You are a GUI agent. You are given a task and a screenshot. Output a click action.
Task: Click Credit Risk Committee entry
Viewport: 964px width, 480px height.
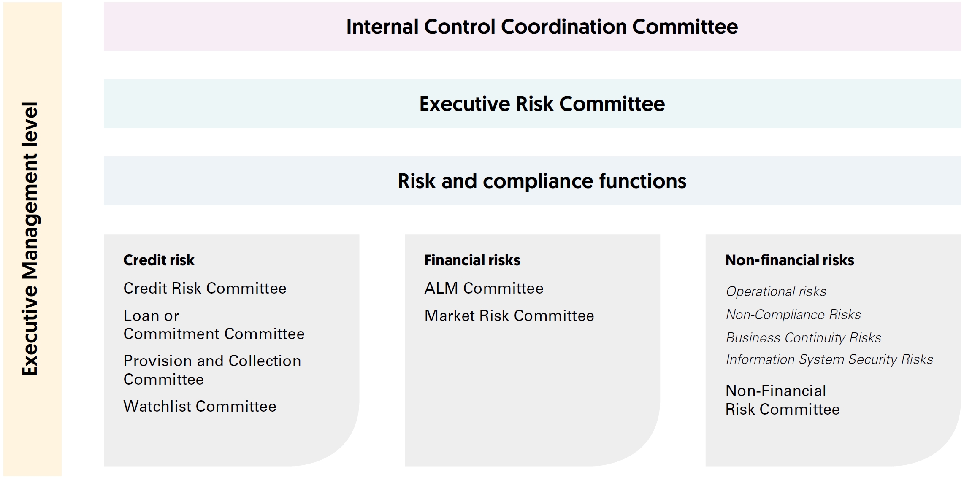tap(205, 289)
